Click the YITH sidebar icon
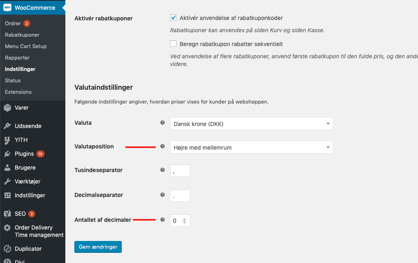The width and height of the screenshot is (418, 263). click(7, 140)
